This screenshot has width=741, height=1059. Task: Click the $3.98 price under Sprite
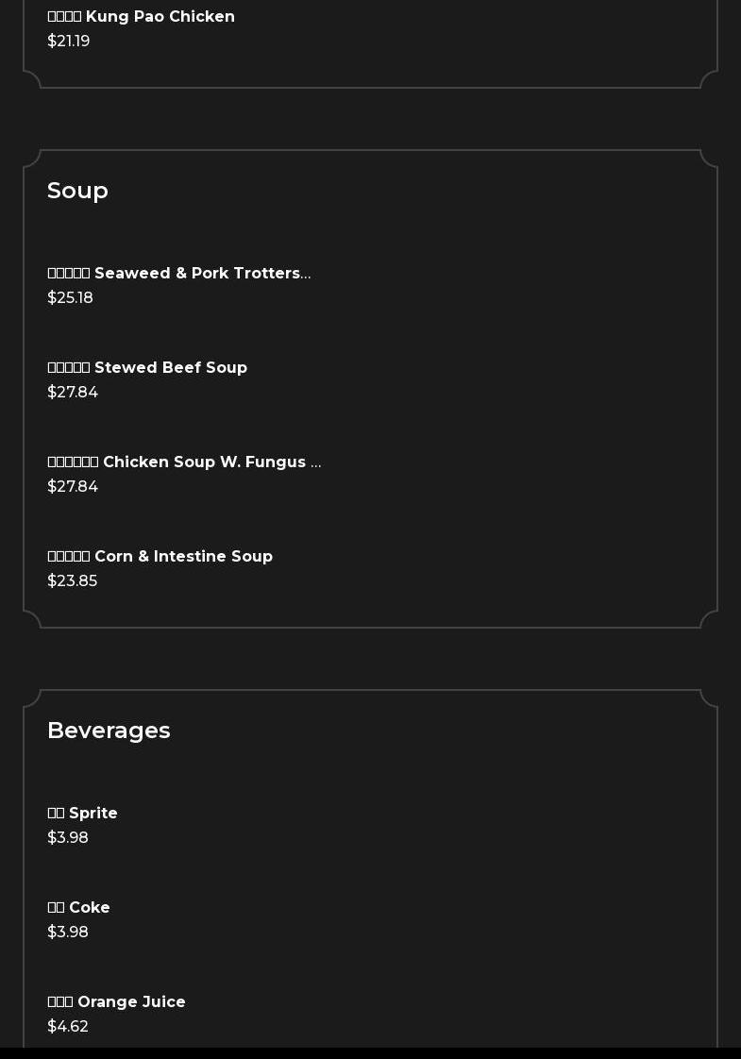[x=68, y=838]
